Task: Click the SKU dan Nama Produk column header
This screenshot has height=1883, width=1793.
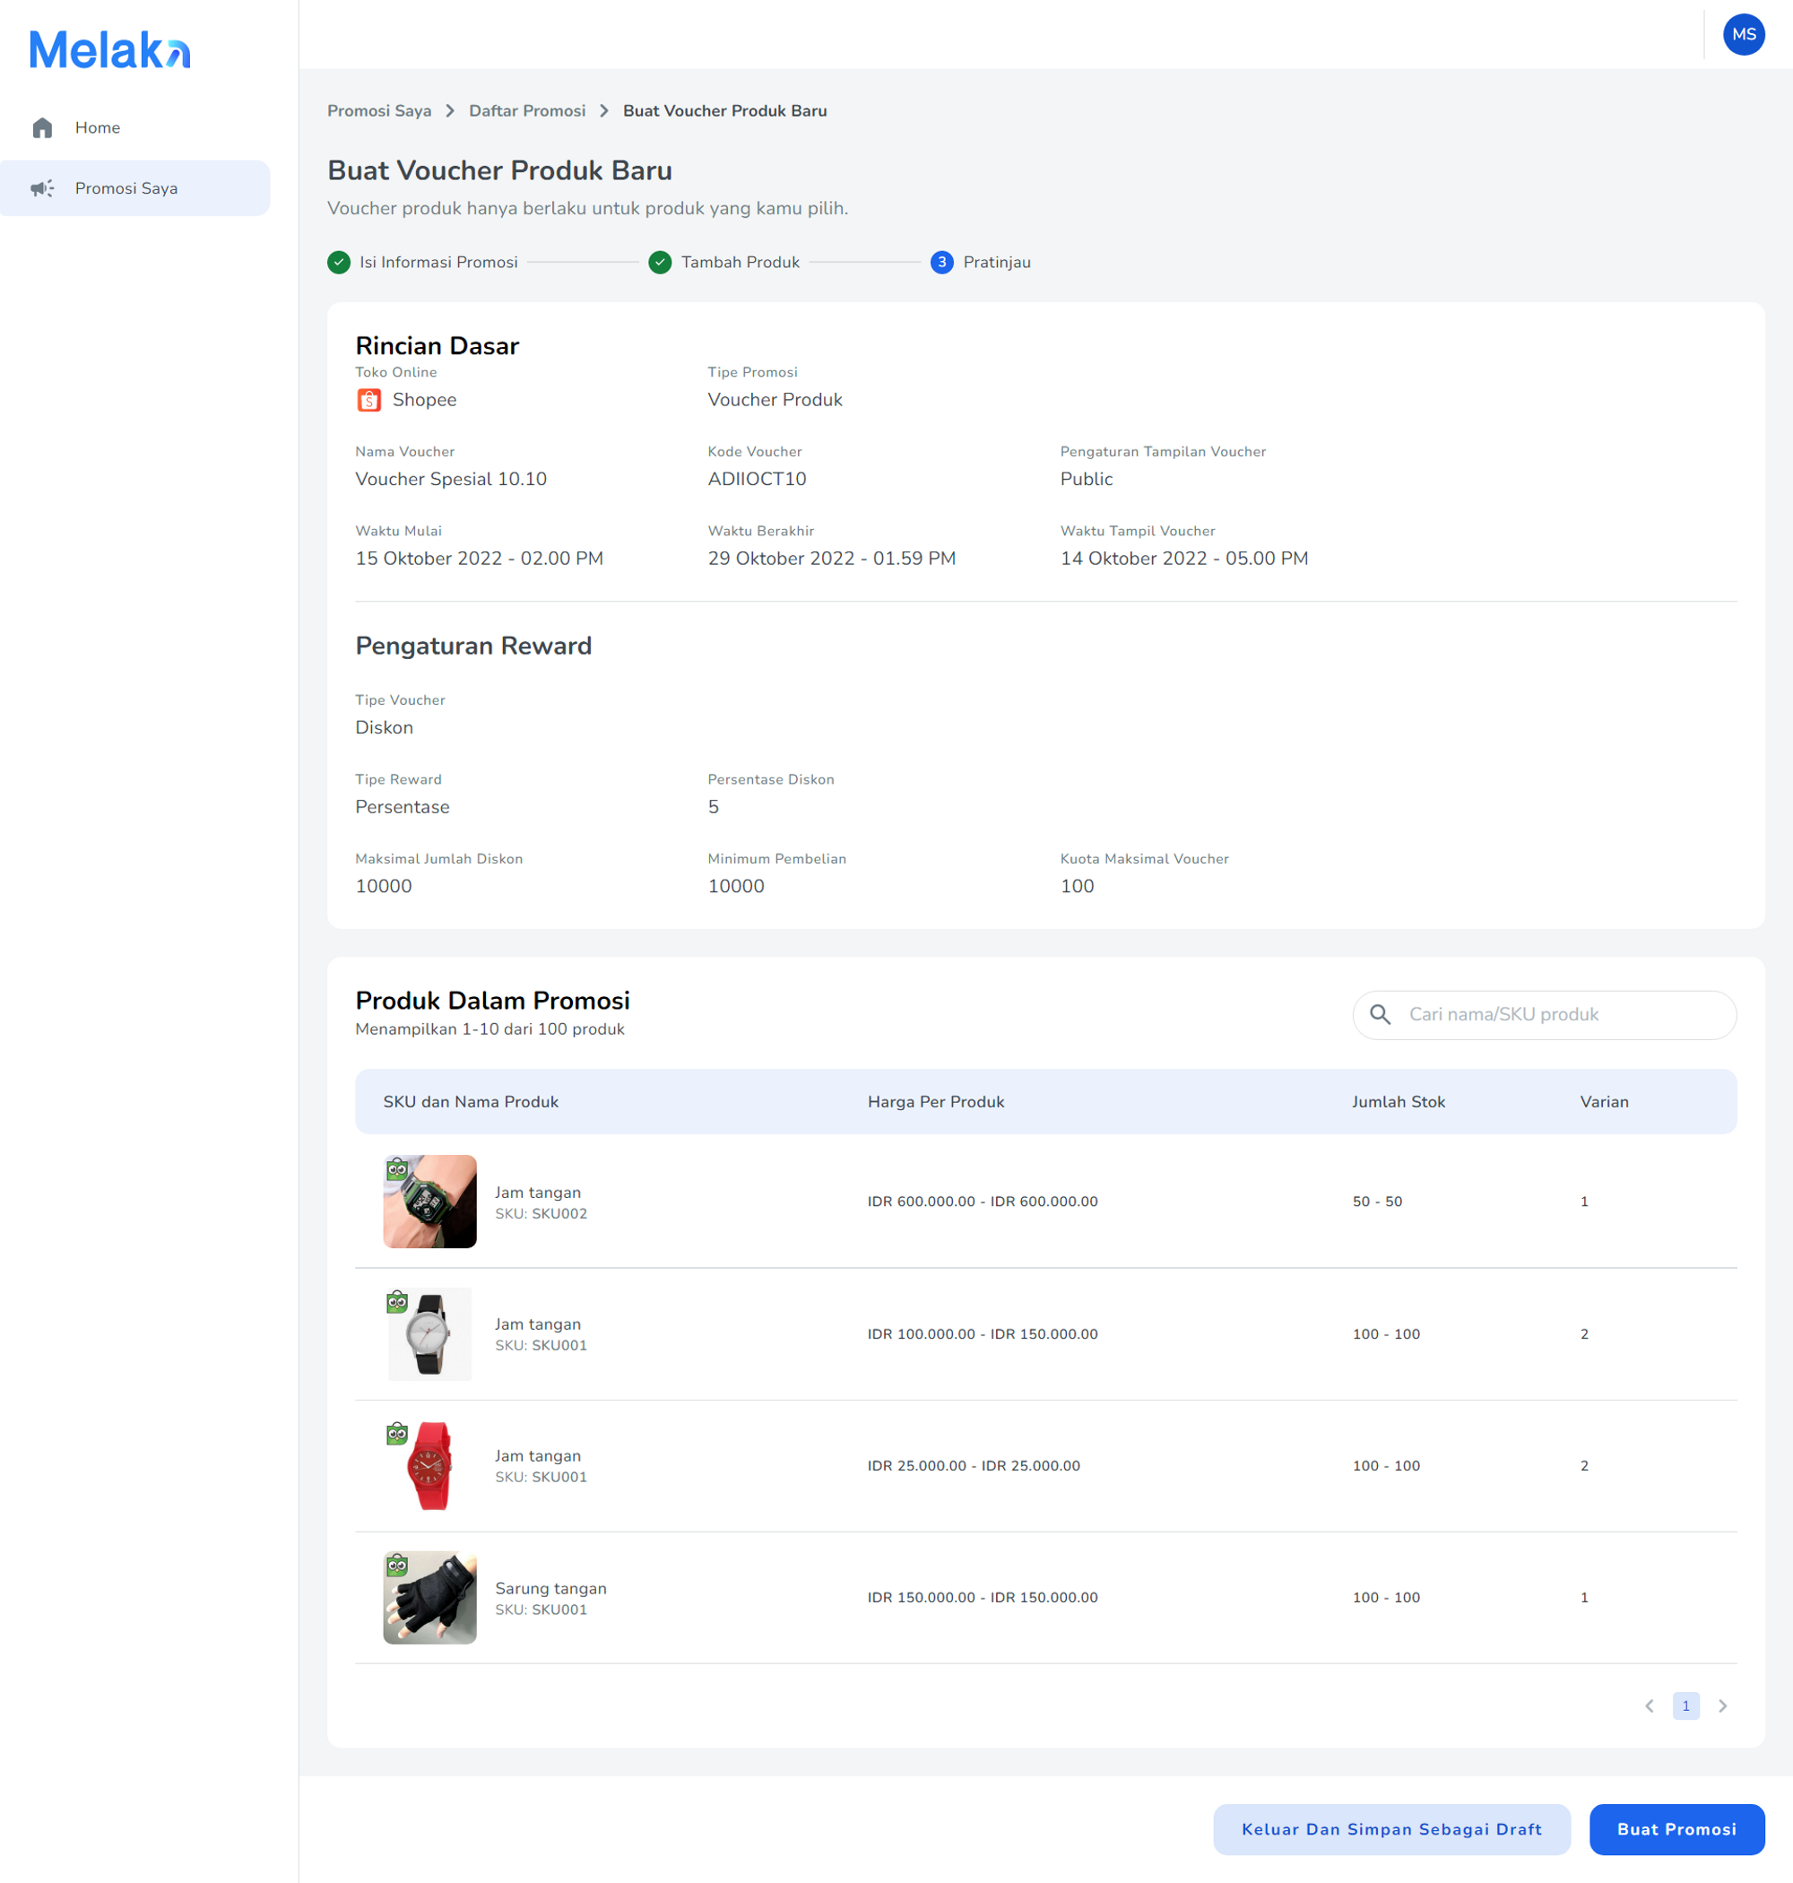Action: point(472,1102)
